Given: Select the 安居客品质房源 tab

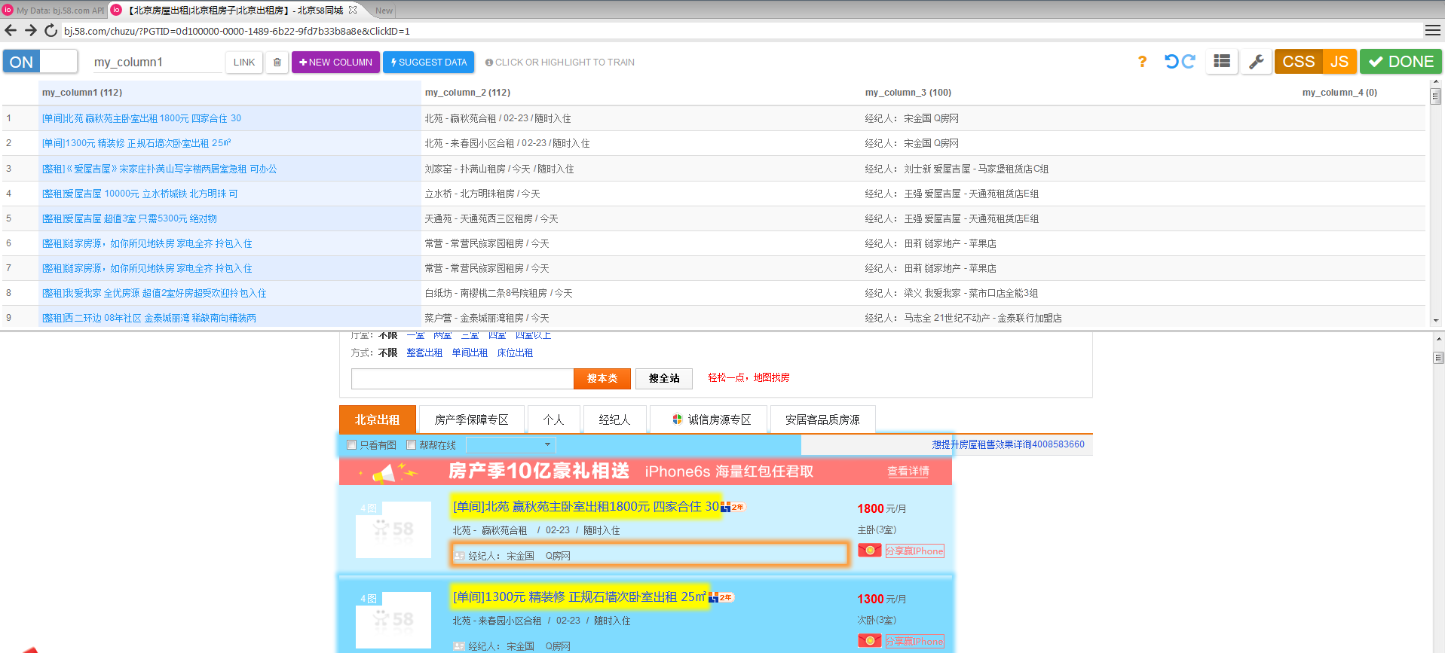Looking at the screenshot, I should click(x=823, y=420).
